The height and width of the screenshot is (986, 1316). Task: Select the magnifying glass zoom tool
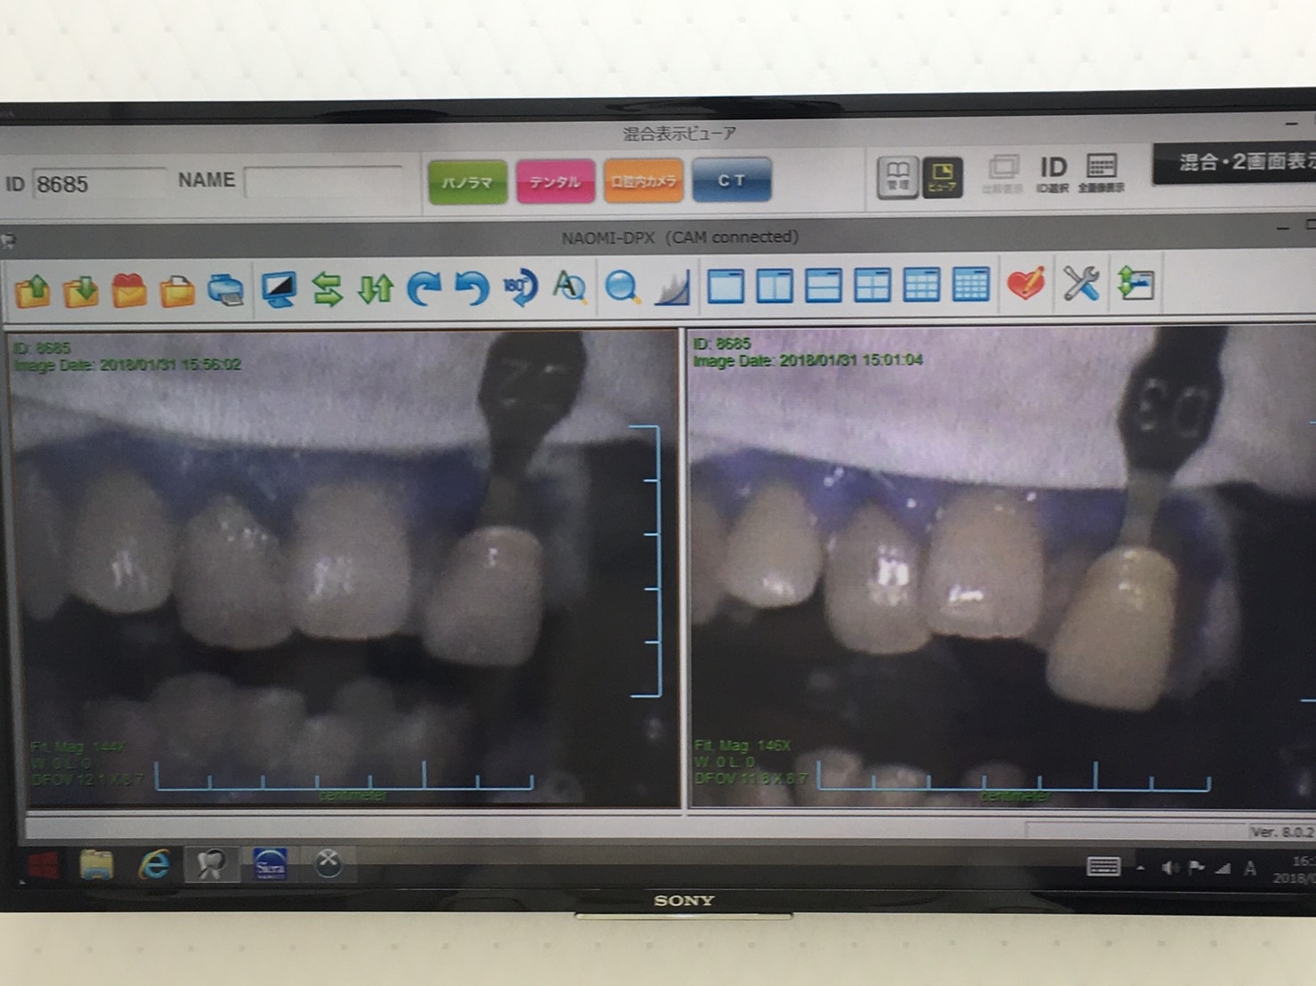coord(621,287)
